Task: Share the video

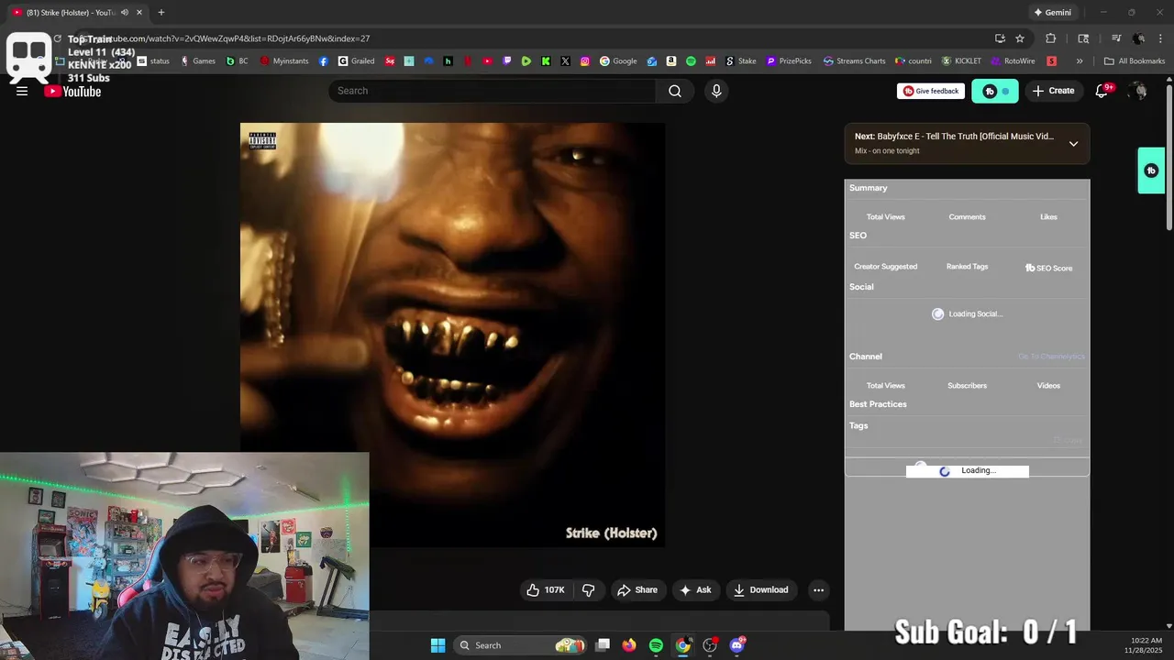Action: pyautogui.click(x=637, y=590)
